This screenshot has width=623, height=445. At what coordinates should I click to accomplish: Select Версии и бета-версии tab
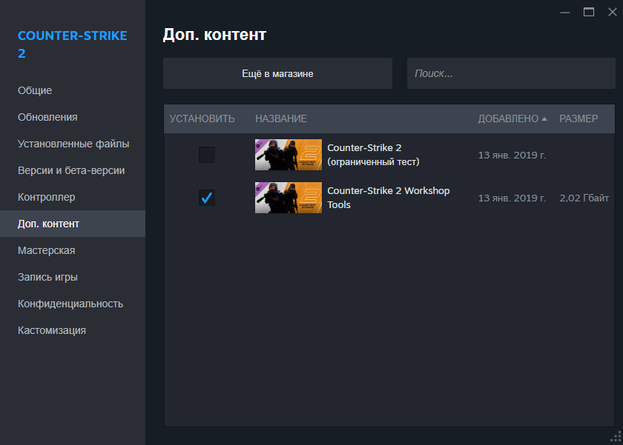[x=73, y=170]
